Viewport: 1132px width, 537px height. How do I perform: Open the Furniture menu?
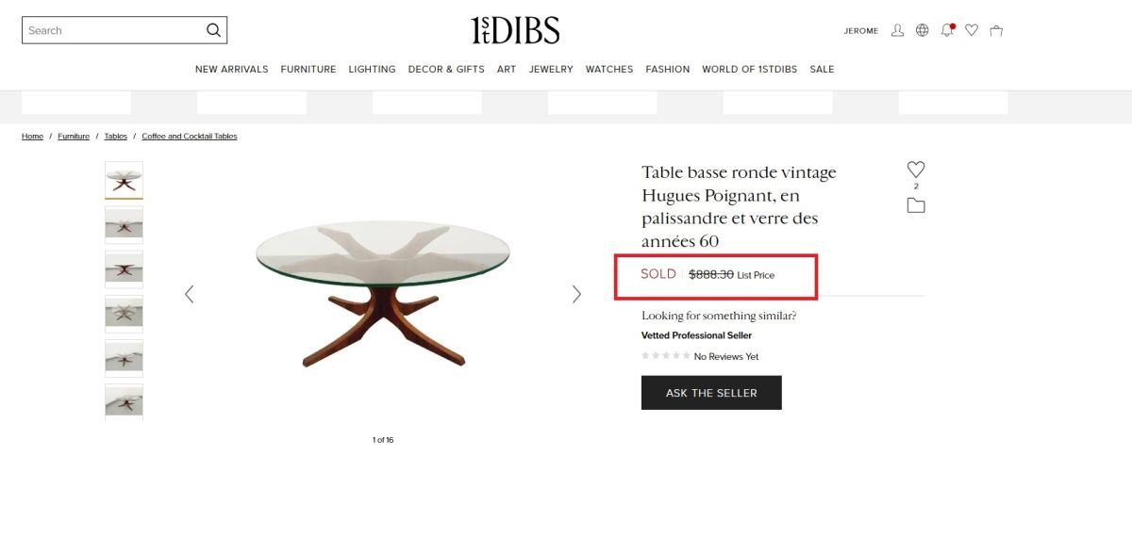coord(308,69)
